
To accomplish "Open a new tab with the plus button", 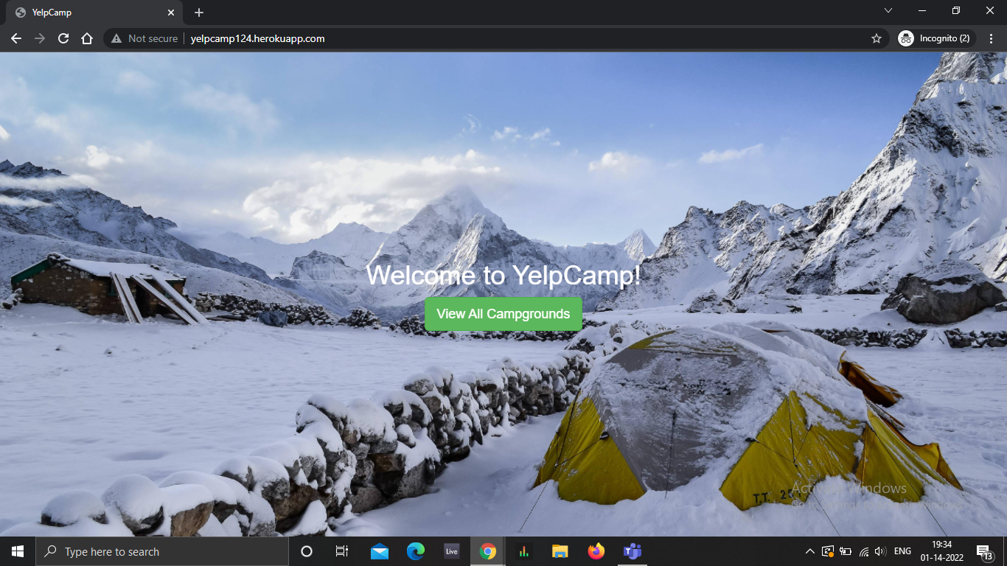I will pos(199,13).
